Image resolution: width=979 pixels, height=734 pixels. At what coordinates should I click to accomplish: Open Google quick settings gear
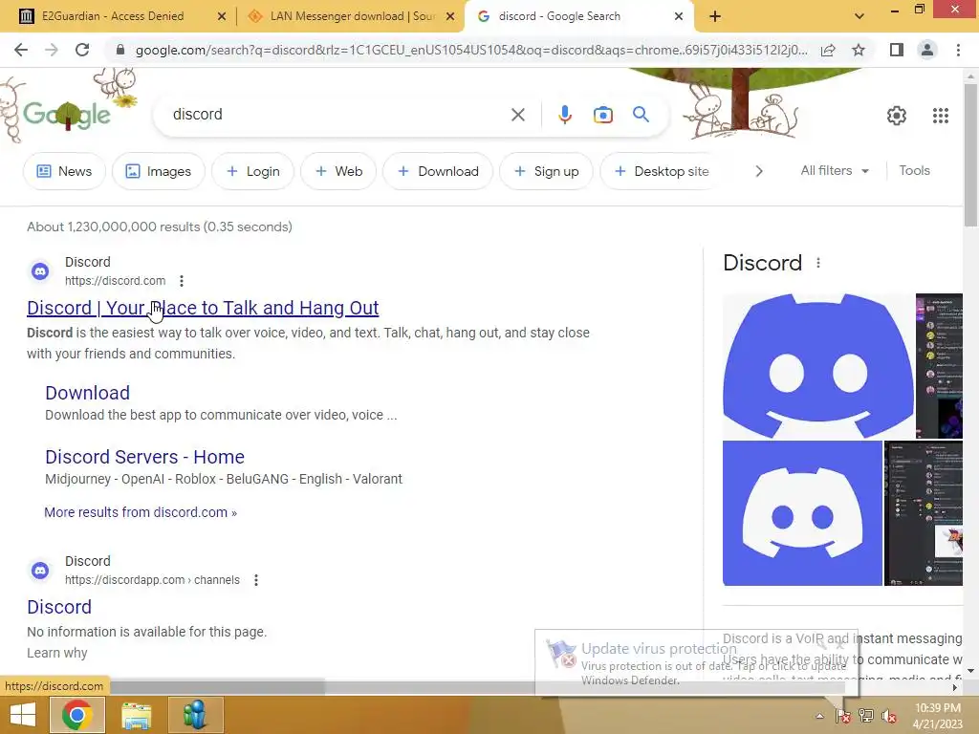tap(897, 116)
